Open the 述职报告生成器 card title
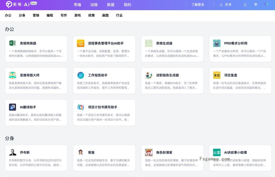This screenshot has height=177, width=275. point(167,75)
